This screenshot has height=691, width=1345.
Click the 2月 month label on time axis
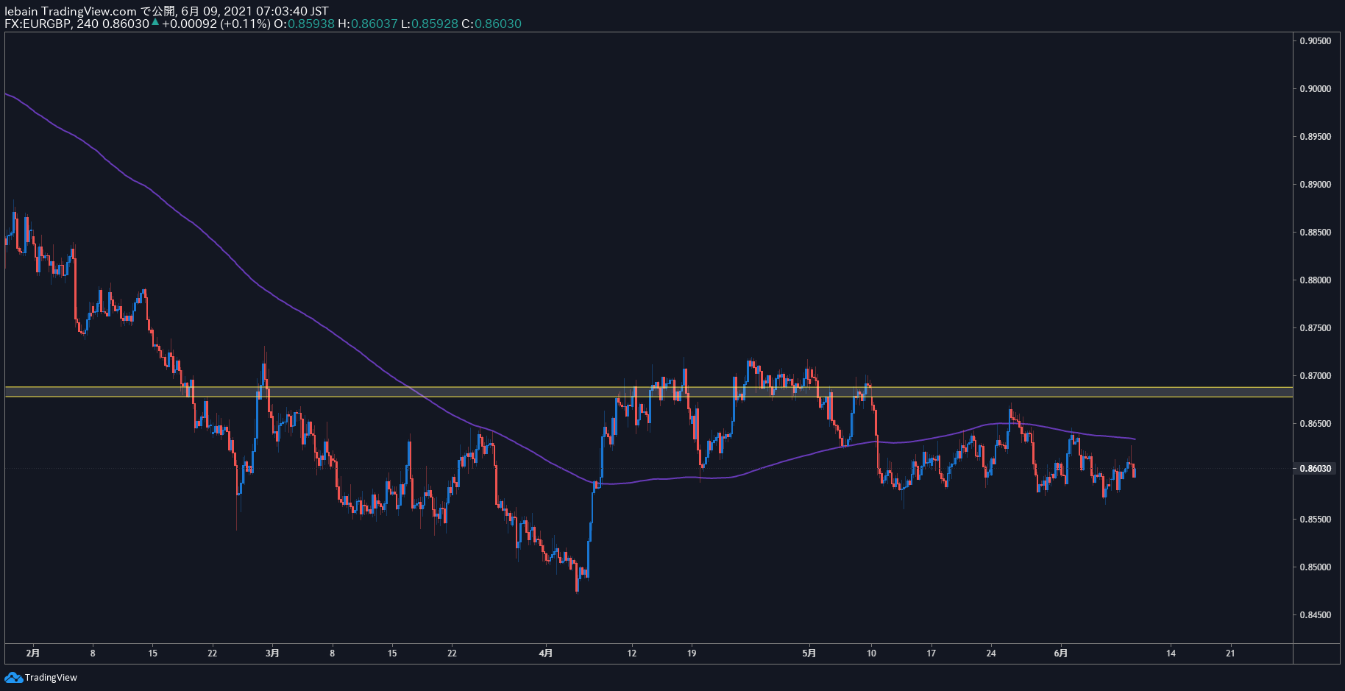point(32,653)
